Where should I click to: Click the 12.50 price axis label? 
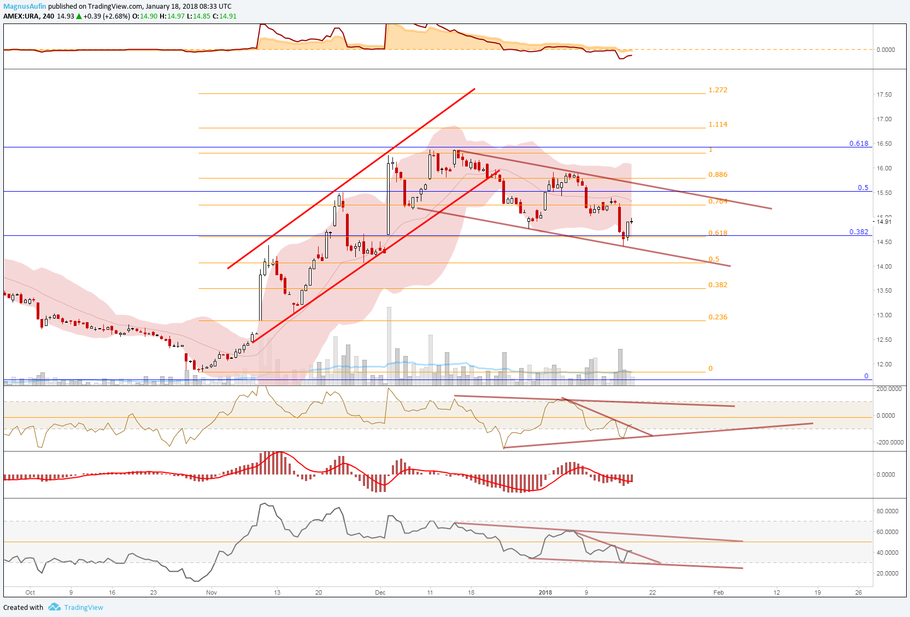[x=884, y=340]
